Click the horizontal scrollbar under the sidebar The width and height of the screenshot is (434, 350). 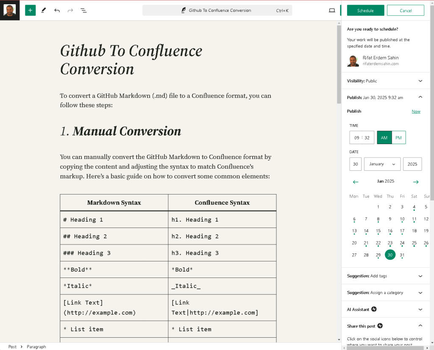pos(385,348)
